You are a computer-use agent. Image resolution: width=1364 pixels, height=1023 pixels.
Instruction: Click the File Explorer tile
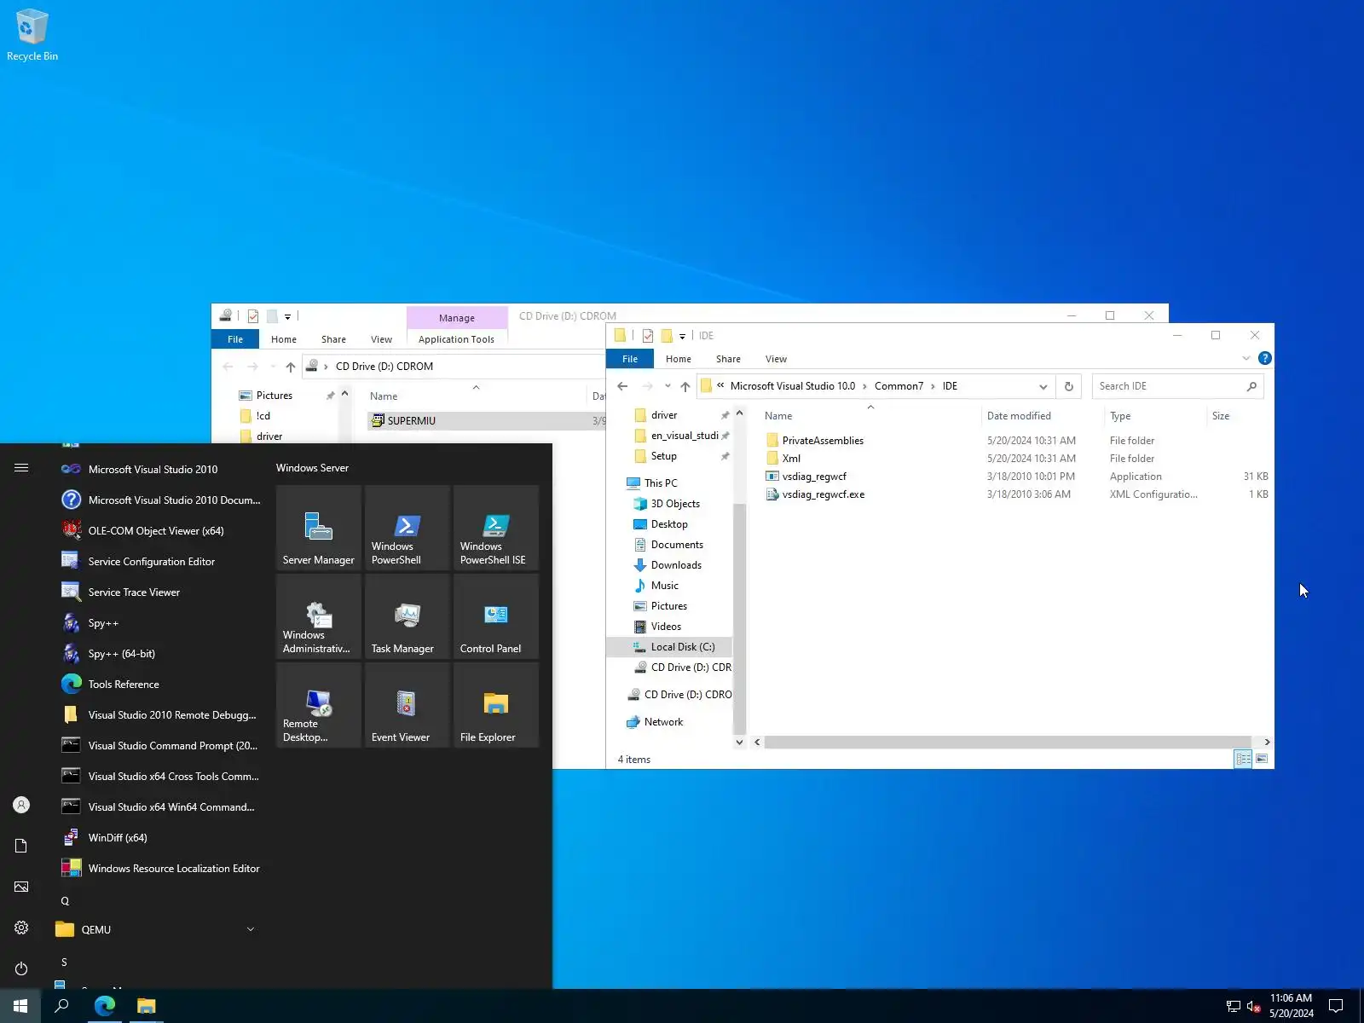tap(496, 705)
